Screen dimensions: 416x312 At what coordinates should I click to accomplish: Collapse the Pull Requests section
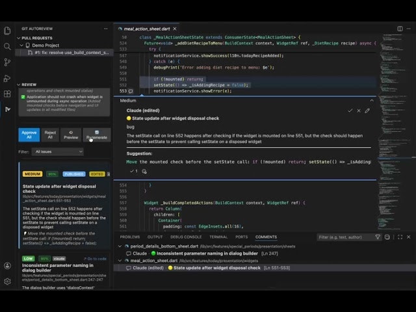coord(19,38)
